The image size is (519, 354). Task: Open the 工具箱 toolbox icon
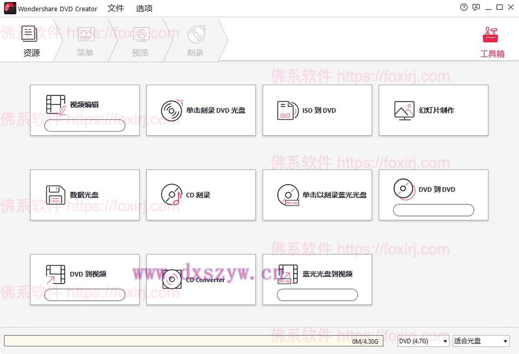coord(490,35)
